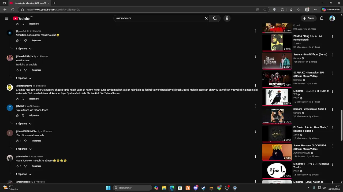Dislike the comment by @Talbiff

(x=23, y=116)
